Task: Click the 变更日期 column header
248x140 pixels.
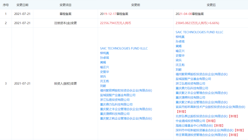Action: pyautogui.click(x=22, y=5)
